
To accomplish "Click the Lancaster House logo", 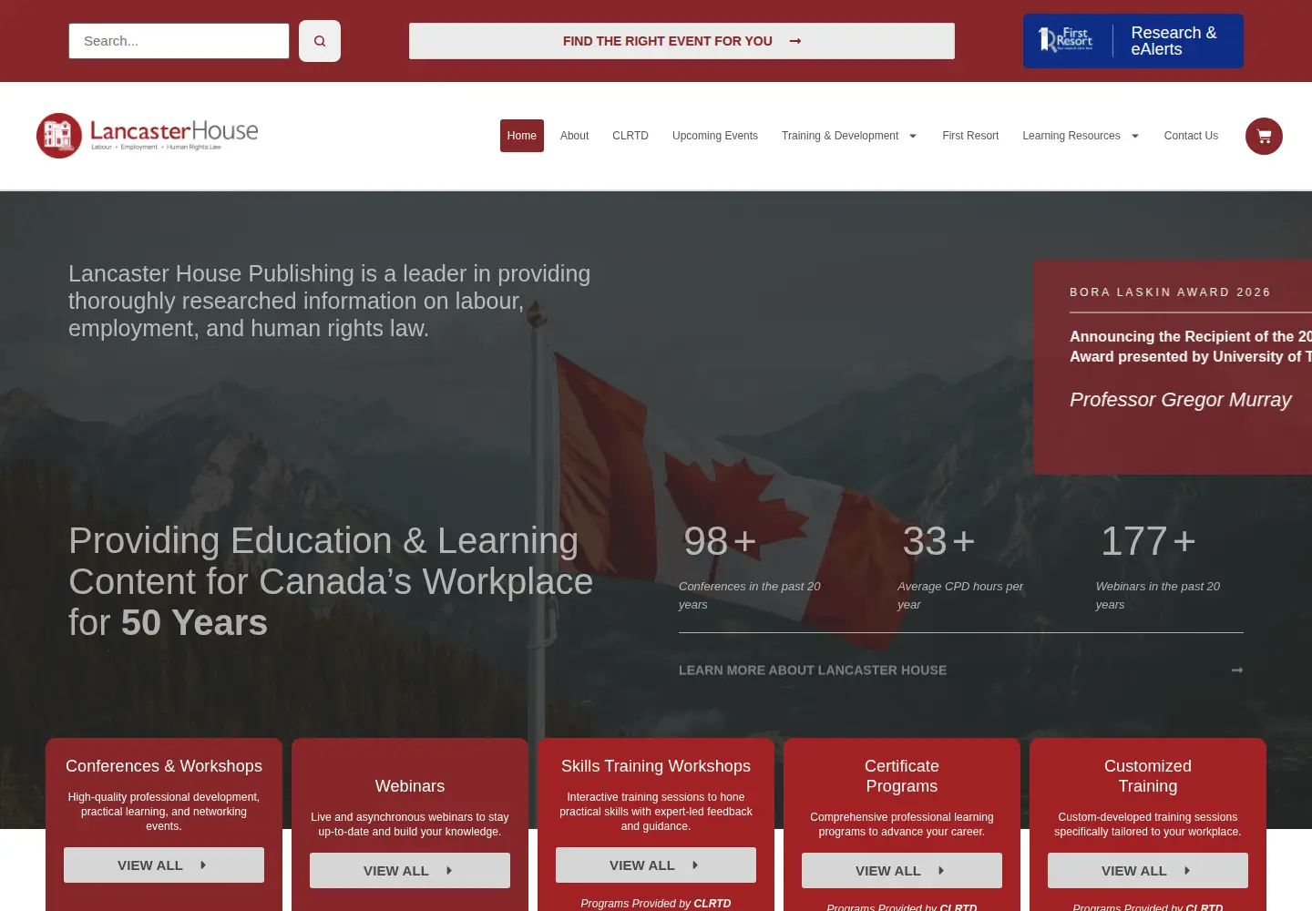I will click(x=148, y=136).
